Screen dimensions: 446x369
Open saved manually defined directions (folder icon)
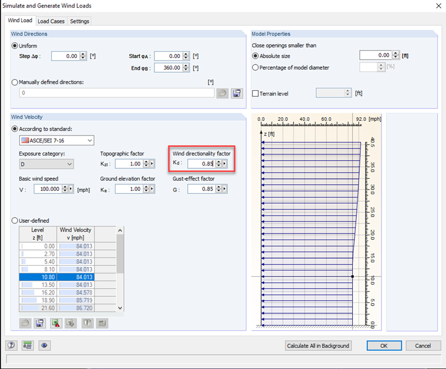click(222, 93)
